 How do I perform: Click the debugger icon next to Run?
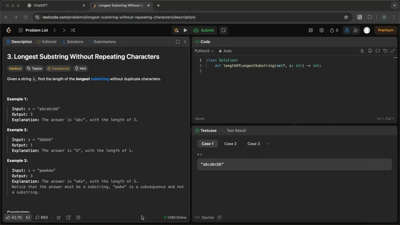click(x=176, y=30)
